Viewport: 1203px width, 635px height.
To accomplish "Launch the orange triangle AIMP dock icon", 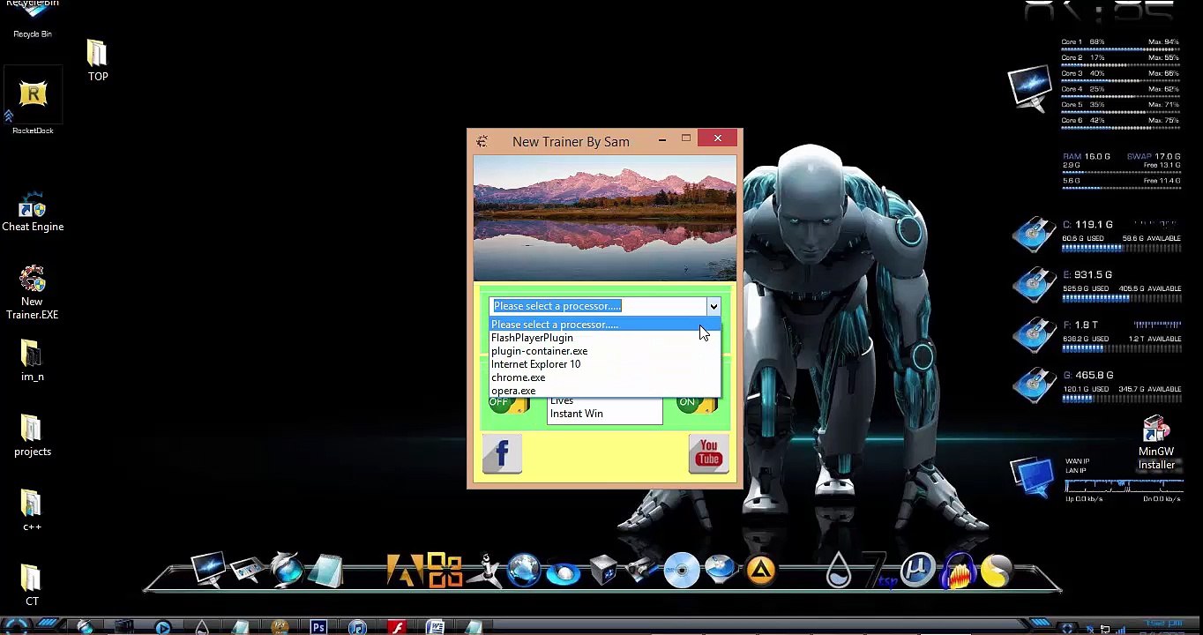I will 761,571.
